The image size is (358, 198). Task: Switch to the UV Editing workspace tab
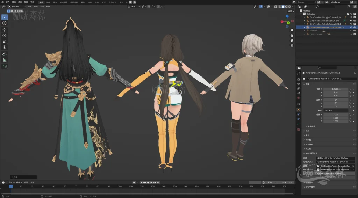64,2
